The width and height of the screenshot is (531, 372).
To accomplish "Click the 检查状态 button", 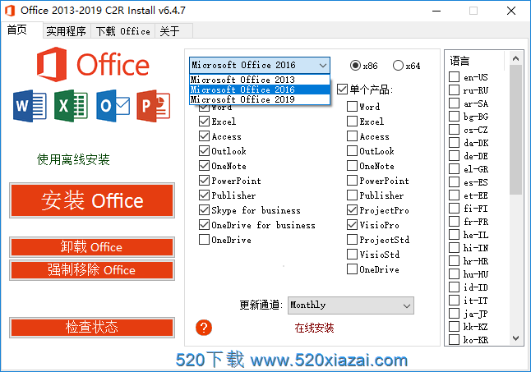I will [92, 327].
